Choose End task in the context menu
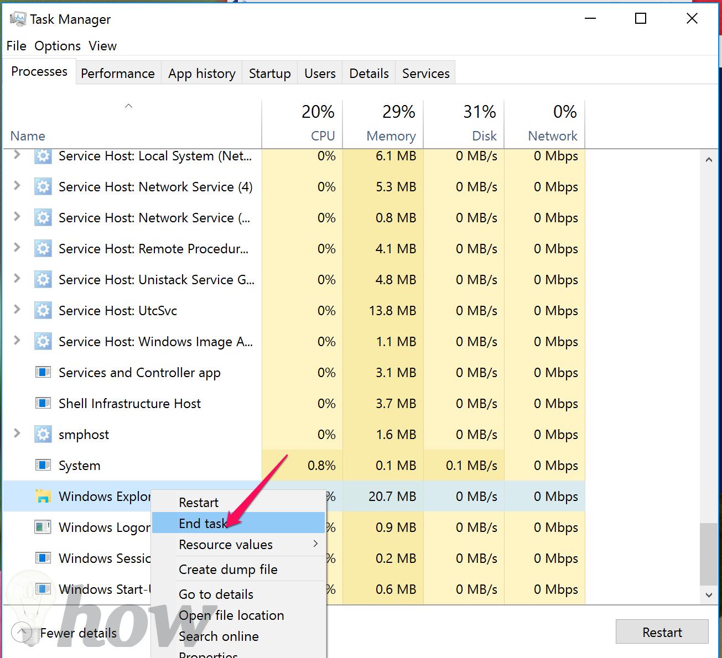The height and width of the screenshot is (658, 722). (x=238, y=523)
